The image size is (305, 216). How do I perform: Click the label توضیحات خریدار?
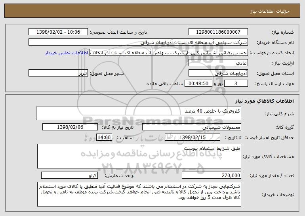click(278, 195)
